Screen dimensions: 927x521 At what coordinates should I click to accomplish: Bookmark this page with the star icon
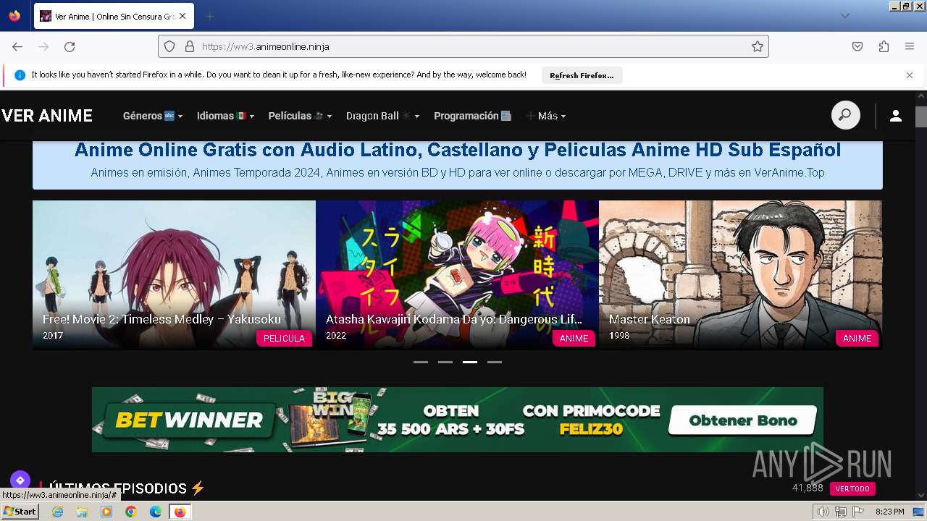pyautogui.click(x=758, y=46)
